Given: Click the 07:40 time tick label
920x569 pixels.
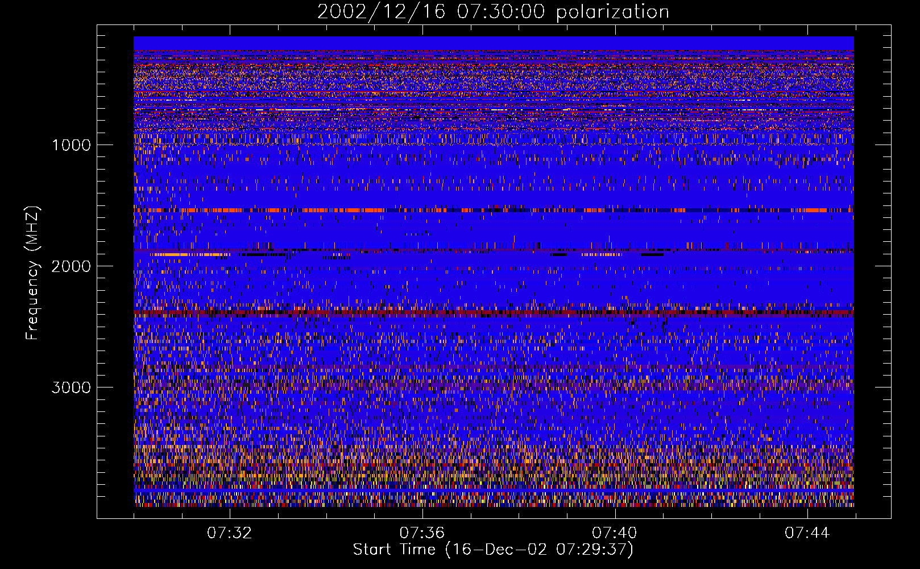Looking at the screenshot, I should click(615, 533).
